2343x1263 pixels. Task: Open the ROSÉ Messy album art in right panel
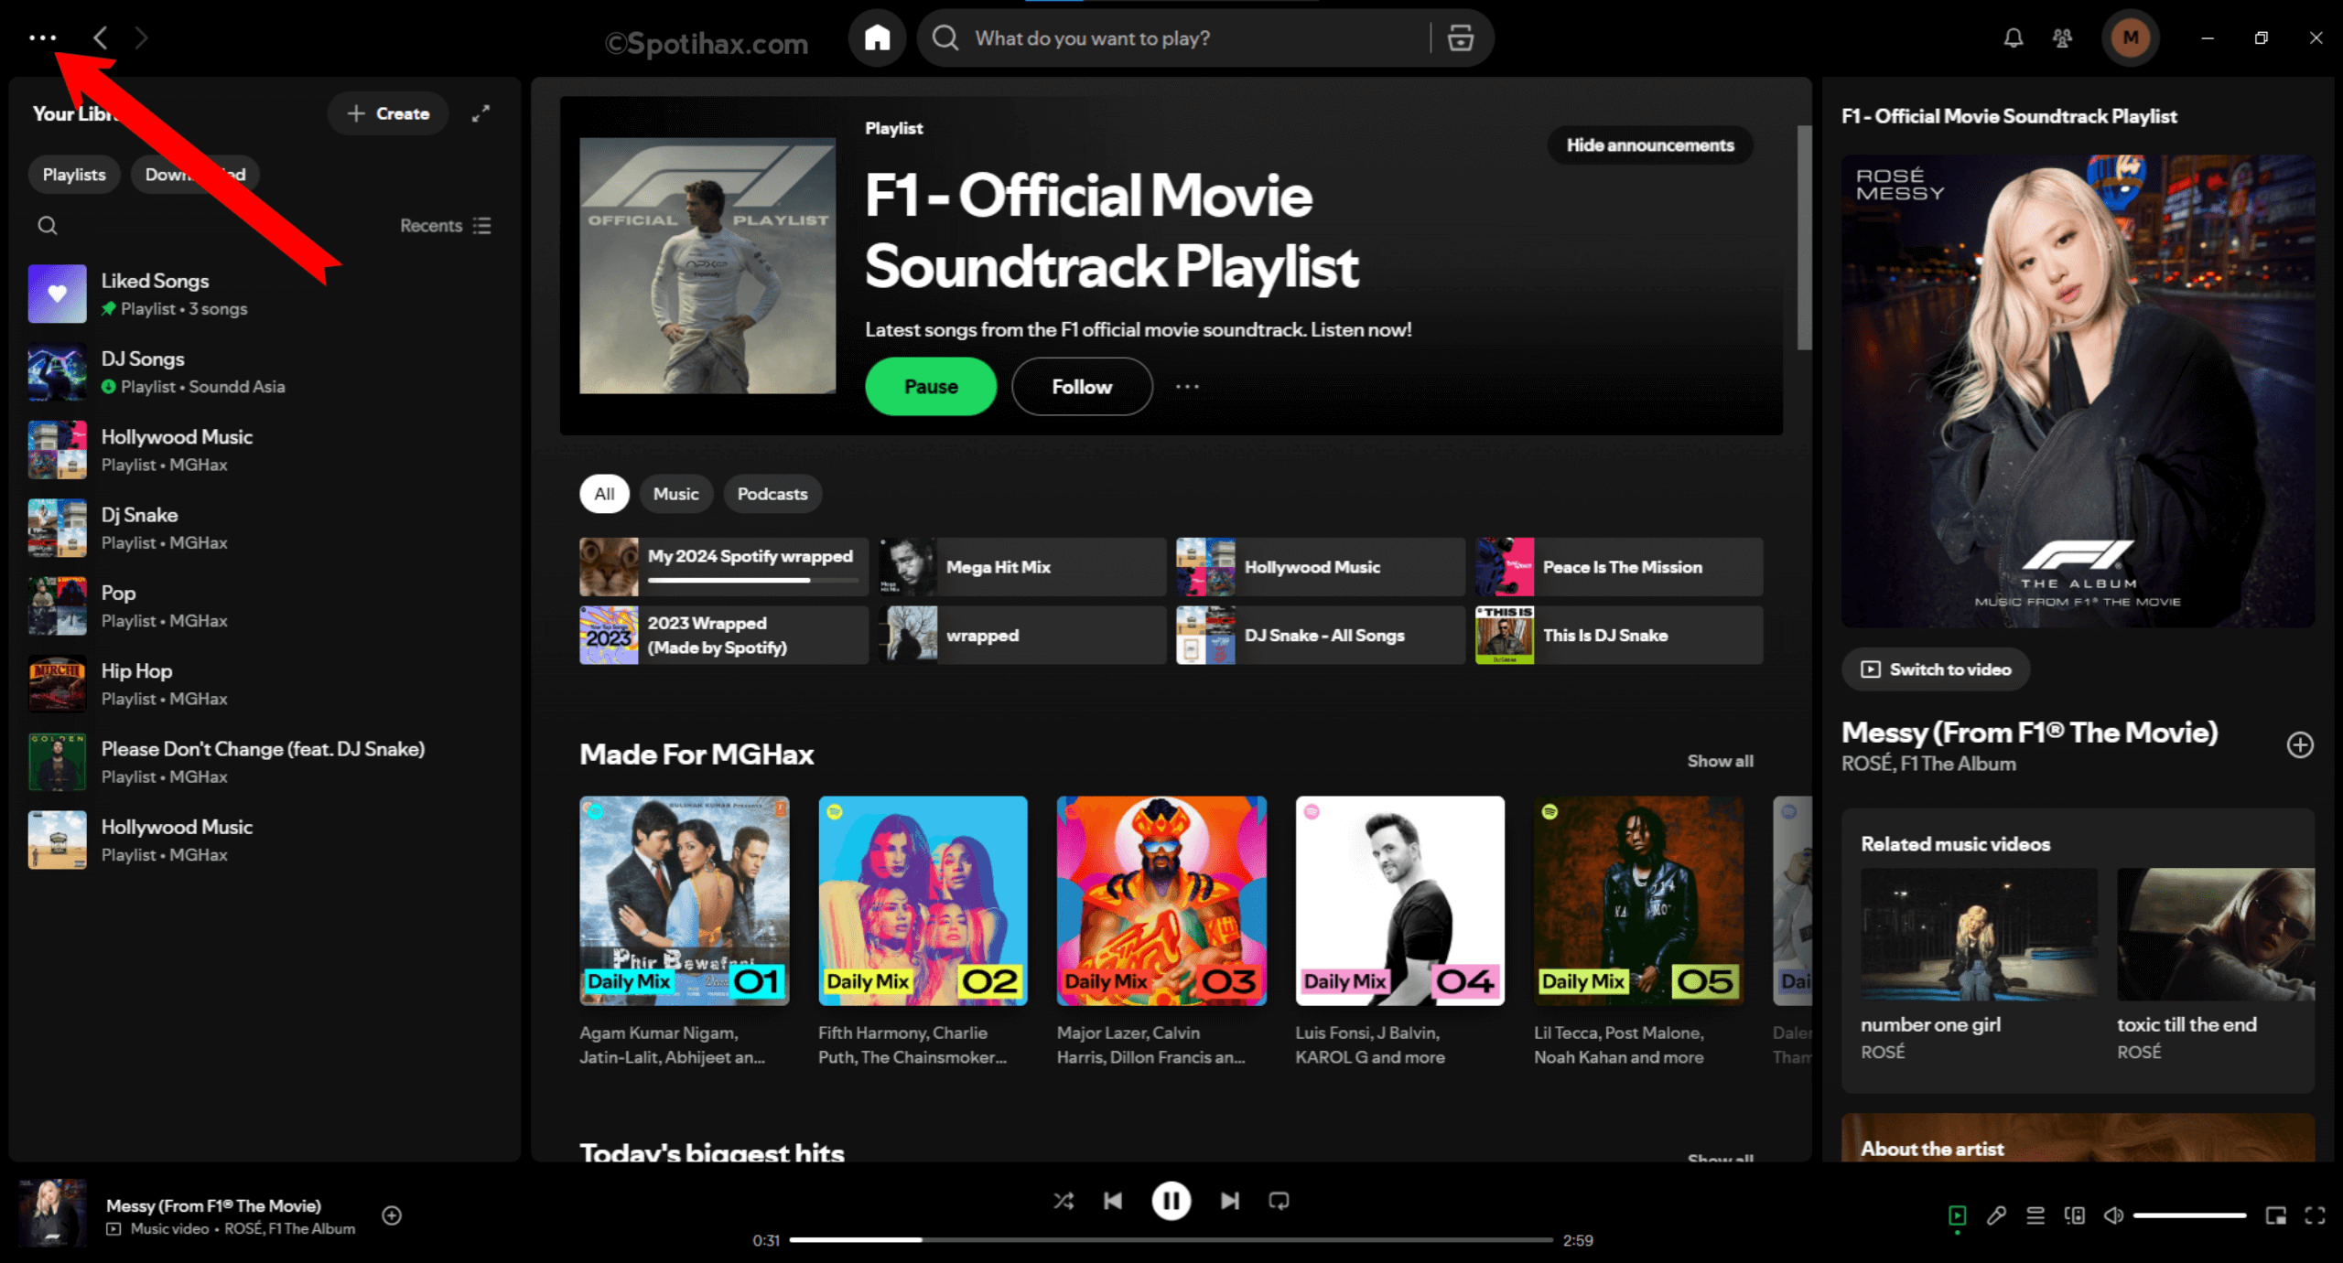pos(2078,391)
